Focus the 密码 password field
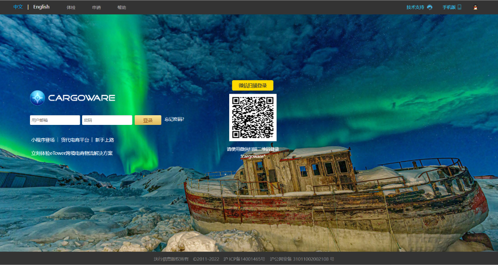 107,120
